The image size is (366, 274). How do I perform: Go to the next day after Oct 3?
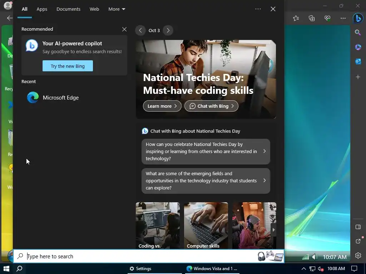pos(168,30)
